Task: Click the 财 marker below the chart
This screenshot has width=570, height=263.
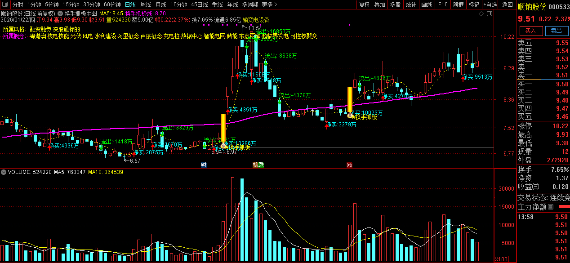Action: click(x=204, y=165)
